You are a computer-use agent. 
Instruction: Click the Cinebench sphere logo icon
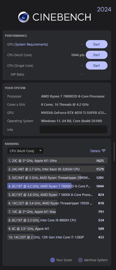(x=24, y=17)
